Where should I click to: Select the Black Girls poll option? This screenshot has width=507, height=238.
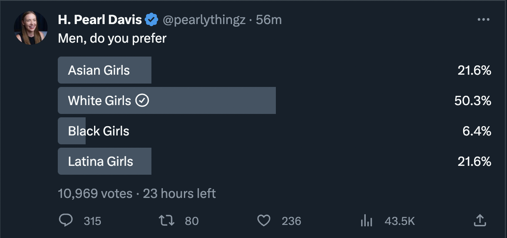[274, 131]
